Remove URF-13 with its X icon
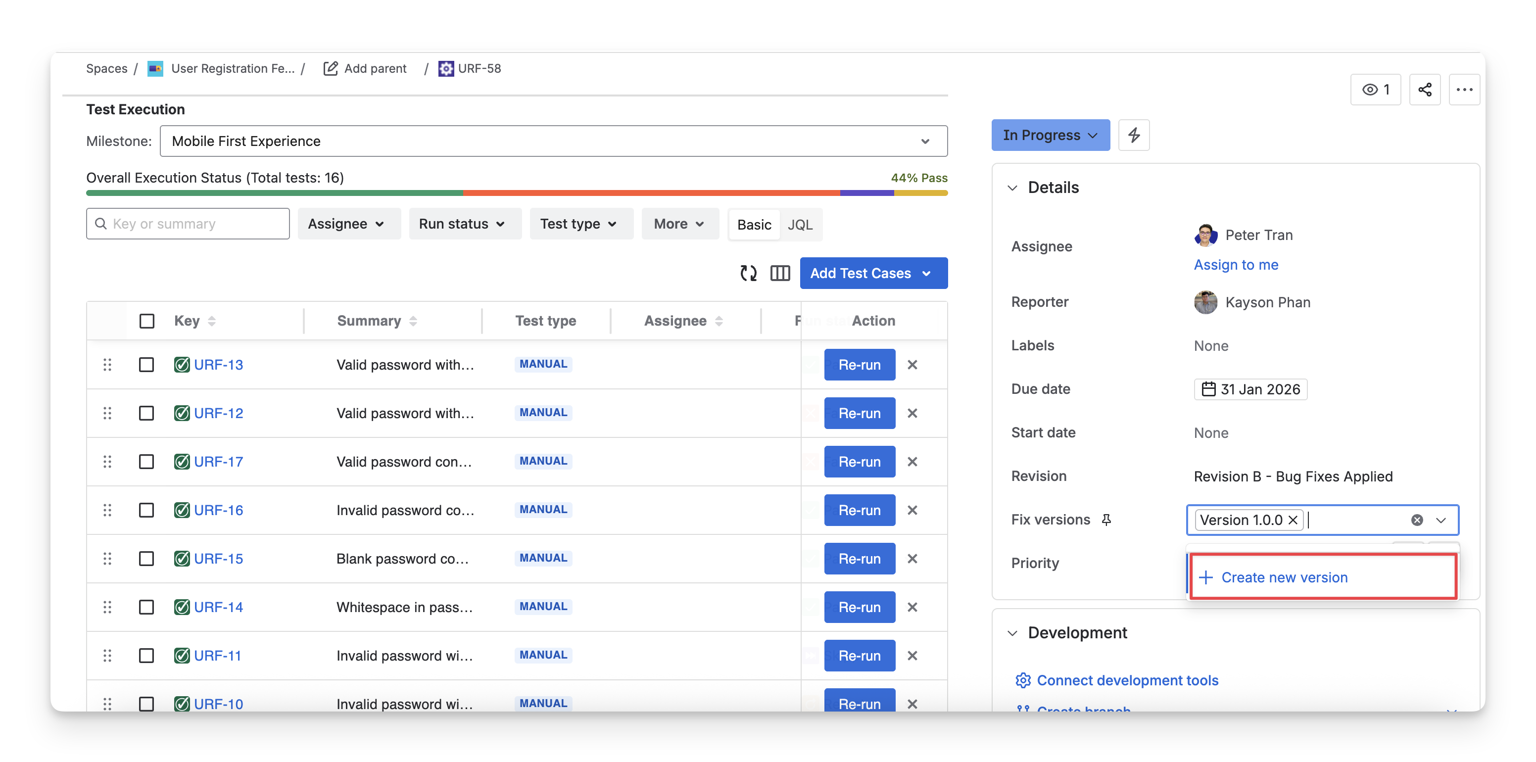 (912, 364)
